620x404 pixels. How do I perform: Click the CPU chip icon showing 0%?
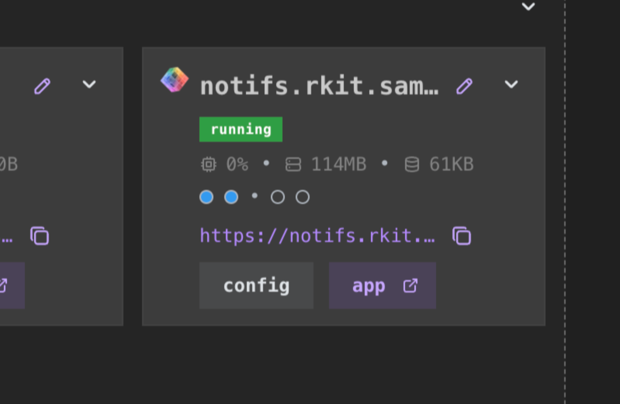209,164
